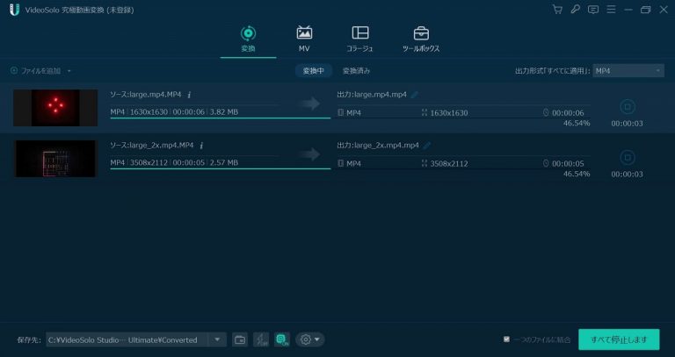Switch to the MV tab

coord(304,39)
